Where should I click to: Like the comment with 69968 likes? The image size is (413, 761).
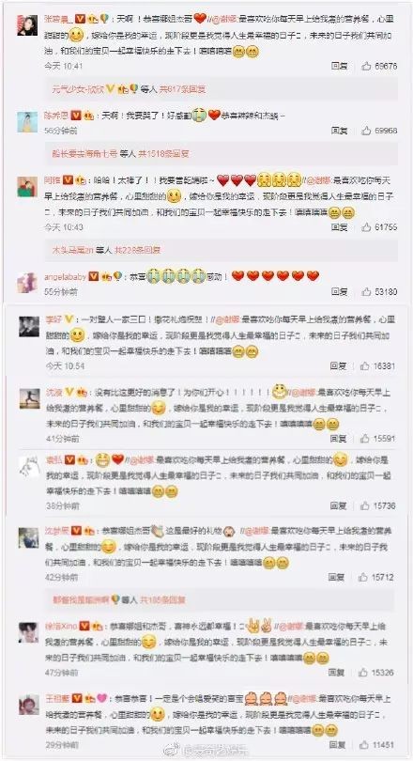366,131
